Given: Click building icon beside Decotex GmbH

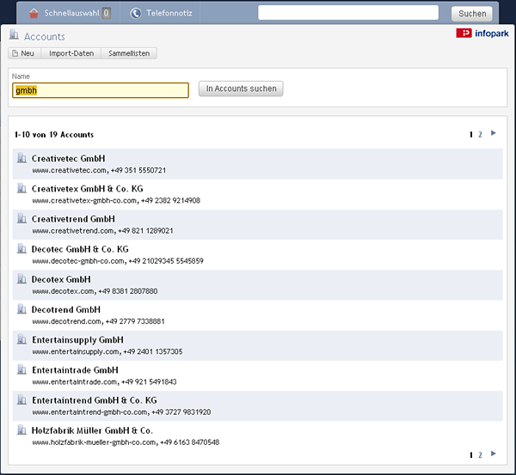Looking at the screenshot, I should point(21,279).
